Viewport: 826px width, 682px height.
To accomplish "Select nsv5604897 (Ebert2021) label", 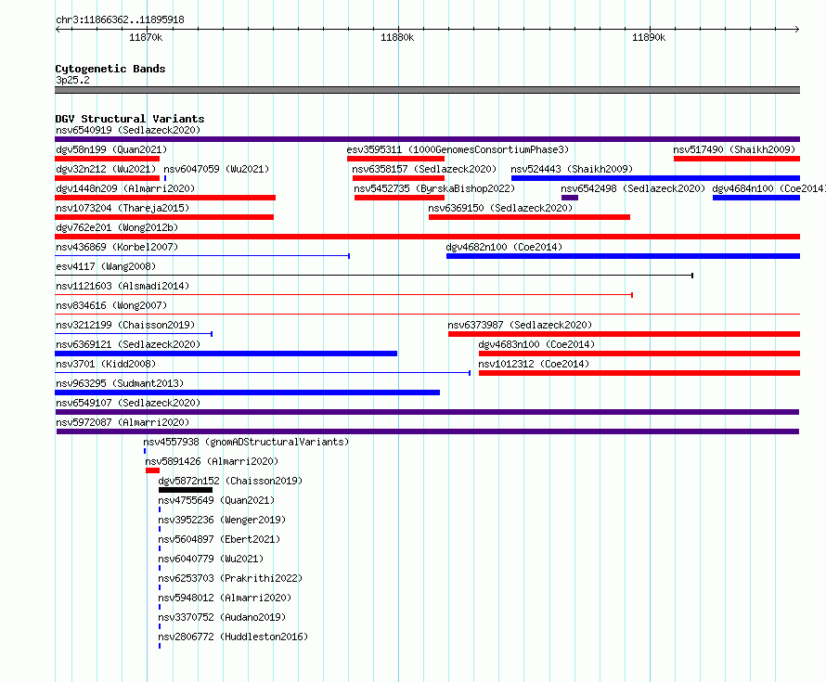I will (219, 539).
